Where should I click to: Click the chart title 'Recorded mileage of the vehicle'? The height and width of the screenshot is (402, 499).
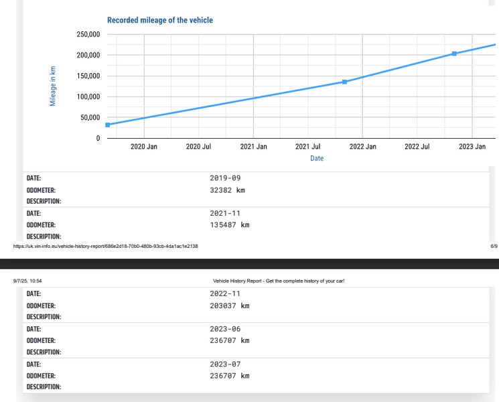tap(160, 20)
